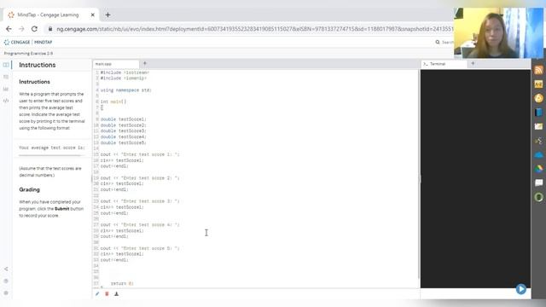Collapse the sidebar with the chevron icon
This screenshot has height=307, width=546.
pyautogui.click(x=6, y=269)
